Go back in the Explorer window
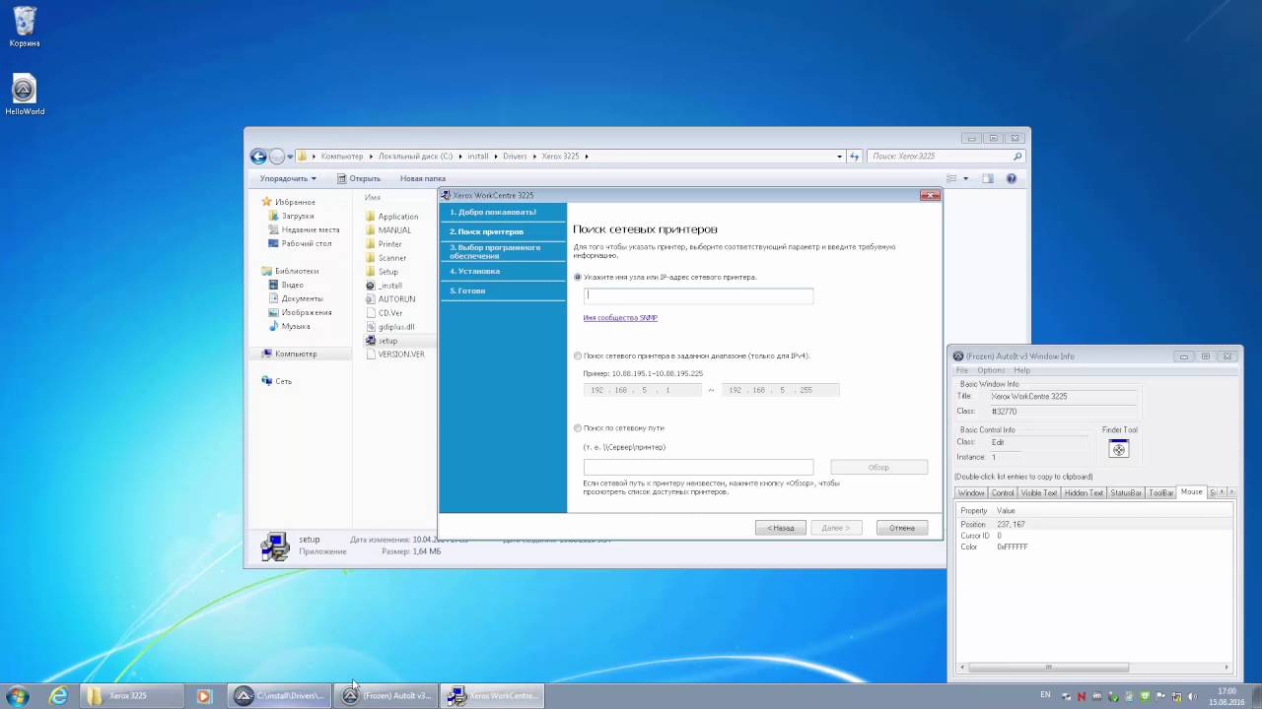This screenshot has height=709, width=1262. [258, 156]
